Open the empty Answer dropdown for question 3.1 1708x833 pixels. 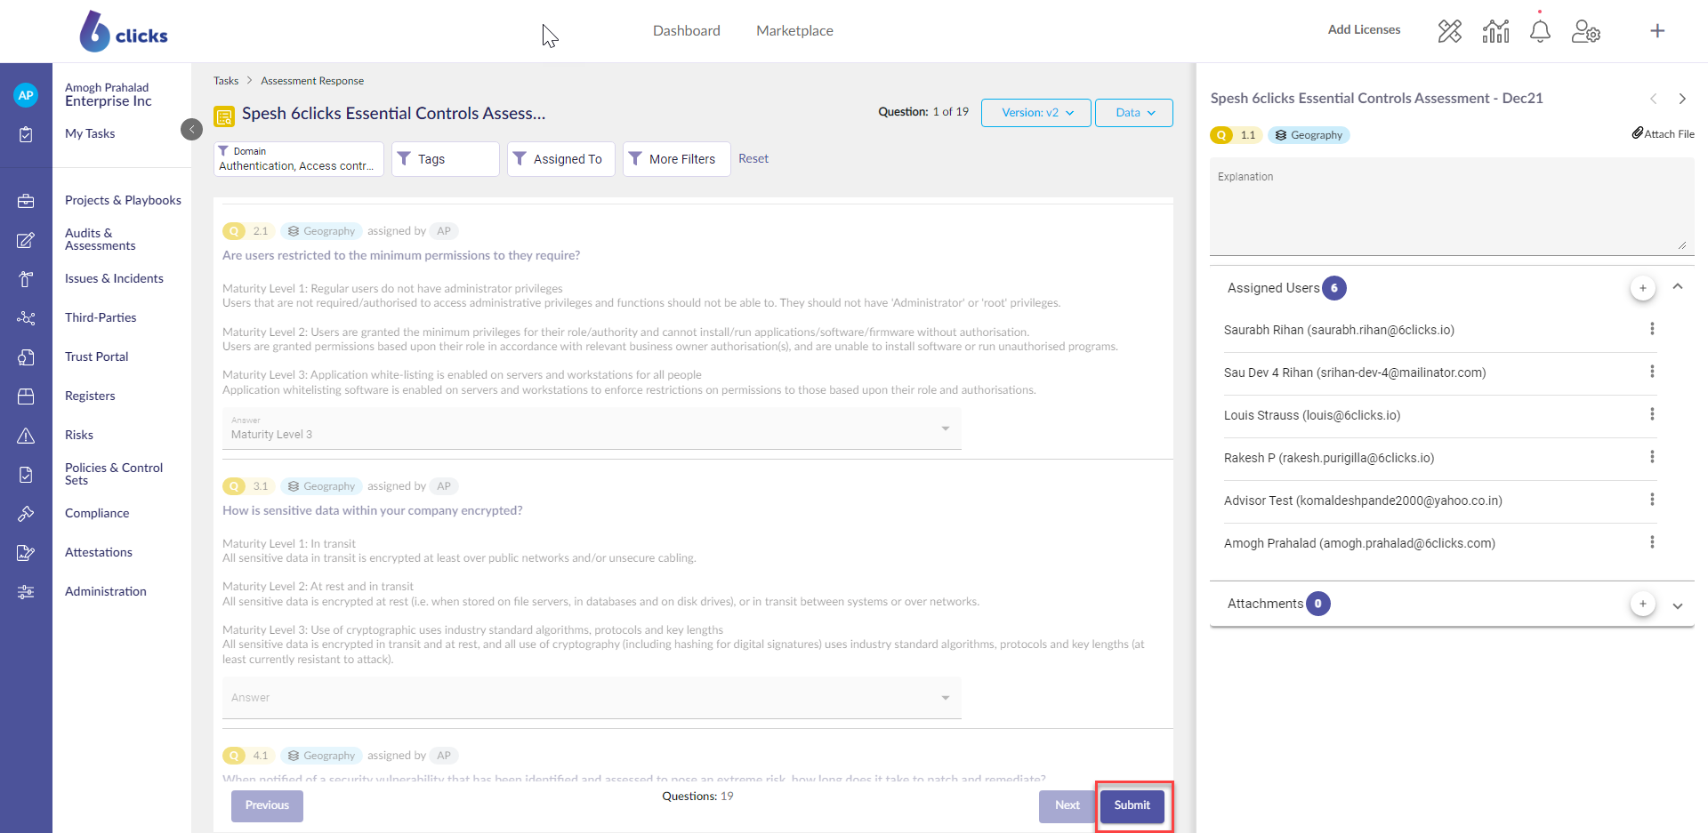(592, 698)
